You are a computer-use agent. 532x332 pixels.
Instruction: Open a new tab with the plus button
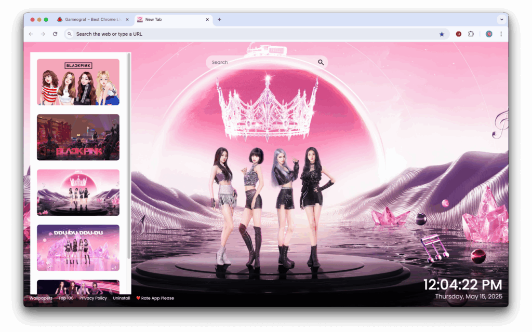point(218,19)
